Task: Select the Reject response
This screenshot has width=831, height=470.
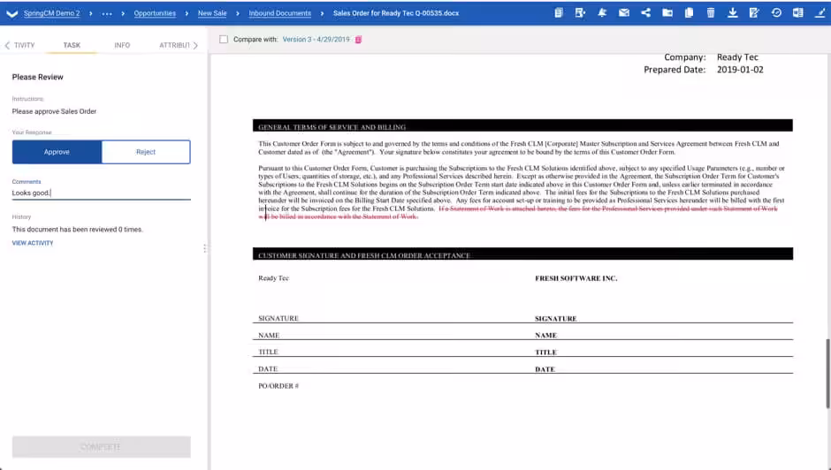Action: tap(146, 152)
